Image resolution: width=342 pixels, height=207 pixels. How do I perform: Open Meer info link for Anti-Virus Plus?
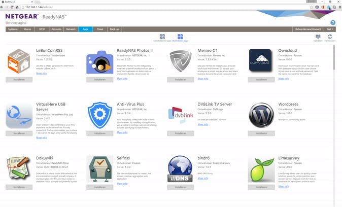[122, 132]
